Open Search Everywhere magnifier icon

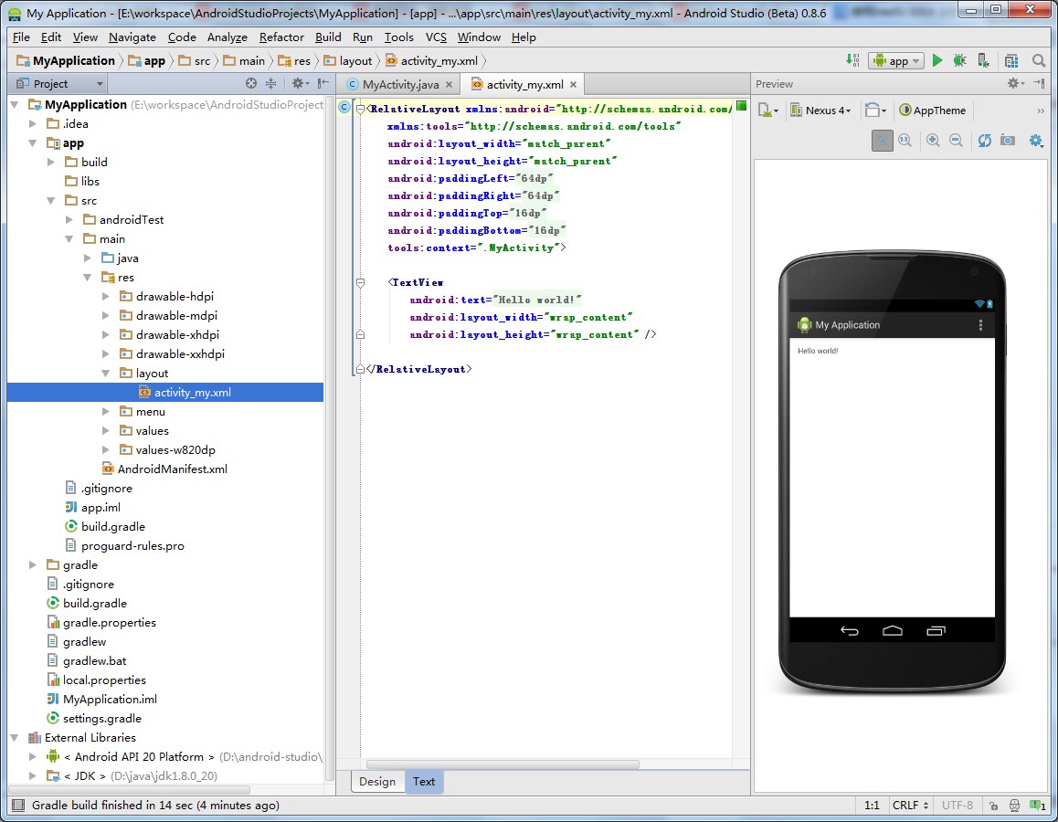[x=1039, y=60]
